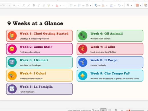Toggle italic formatting

click(x=39, y=5)
